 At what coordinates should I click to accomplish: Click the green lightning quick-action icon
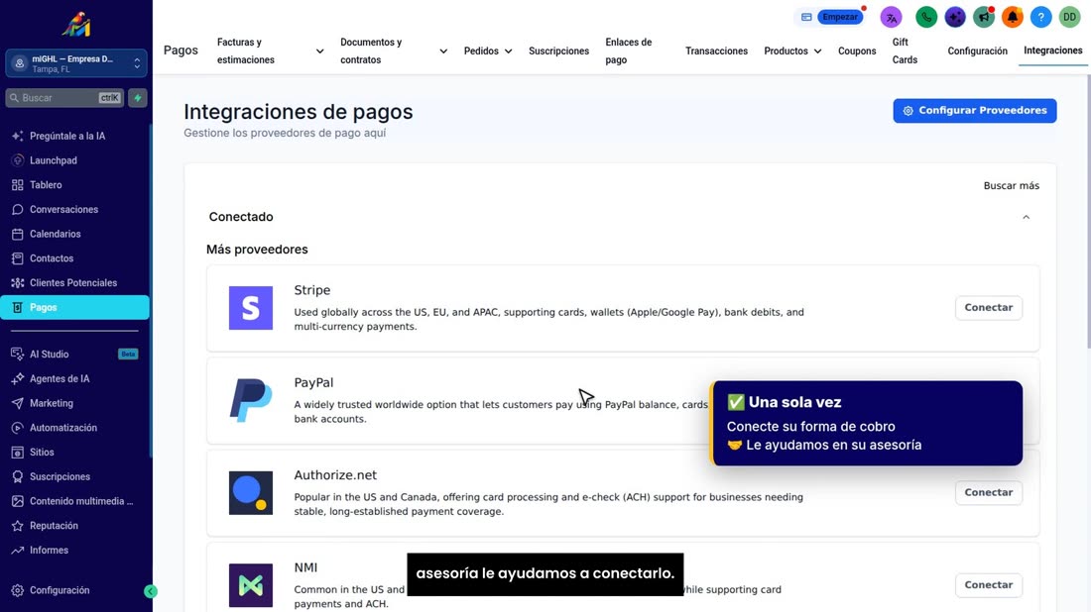138,98
